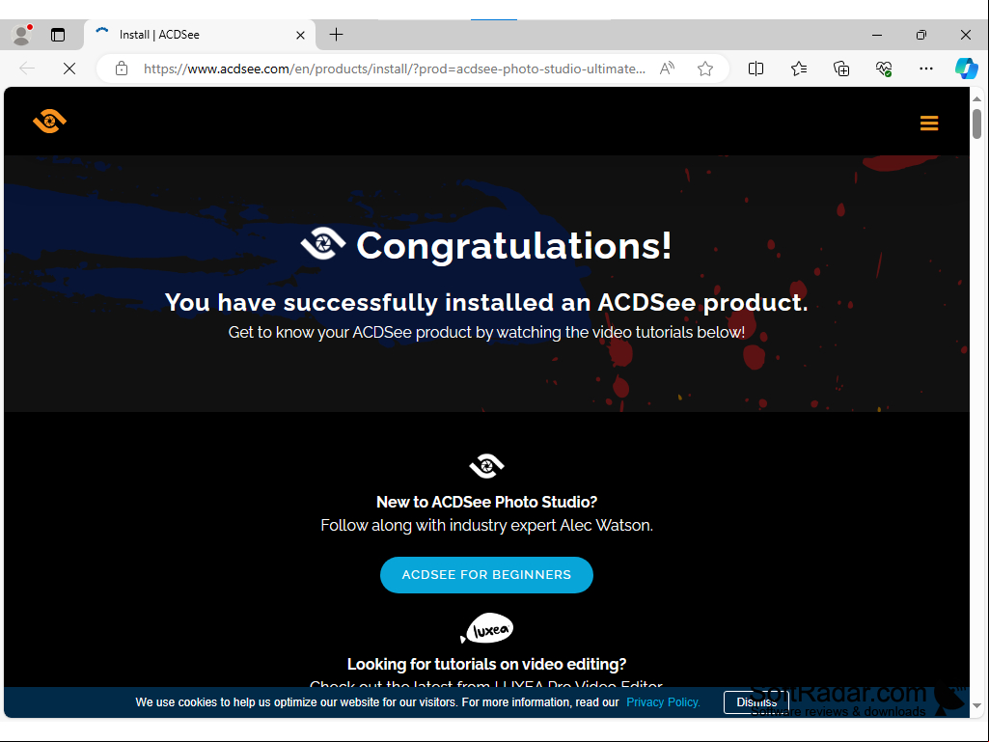Open the Favorites list icon
989x742 pixels.
click(x=799, y=69)
